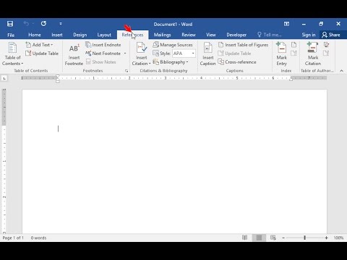Switch to the View tab
The height and width of the screenshot is (260, 347).
(211, 35)
